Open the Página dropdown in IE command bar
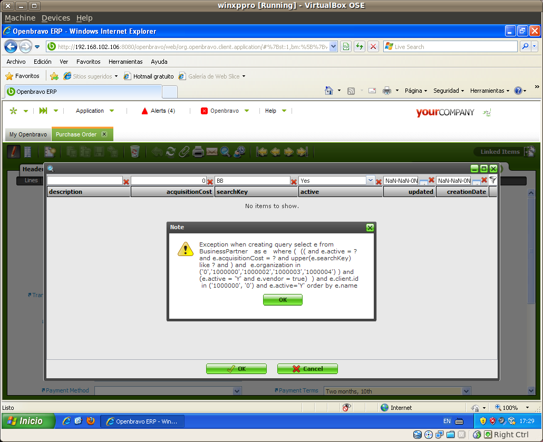 point(415,91)
